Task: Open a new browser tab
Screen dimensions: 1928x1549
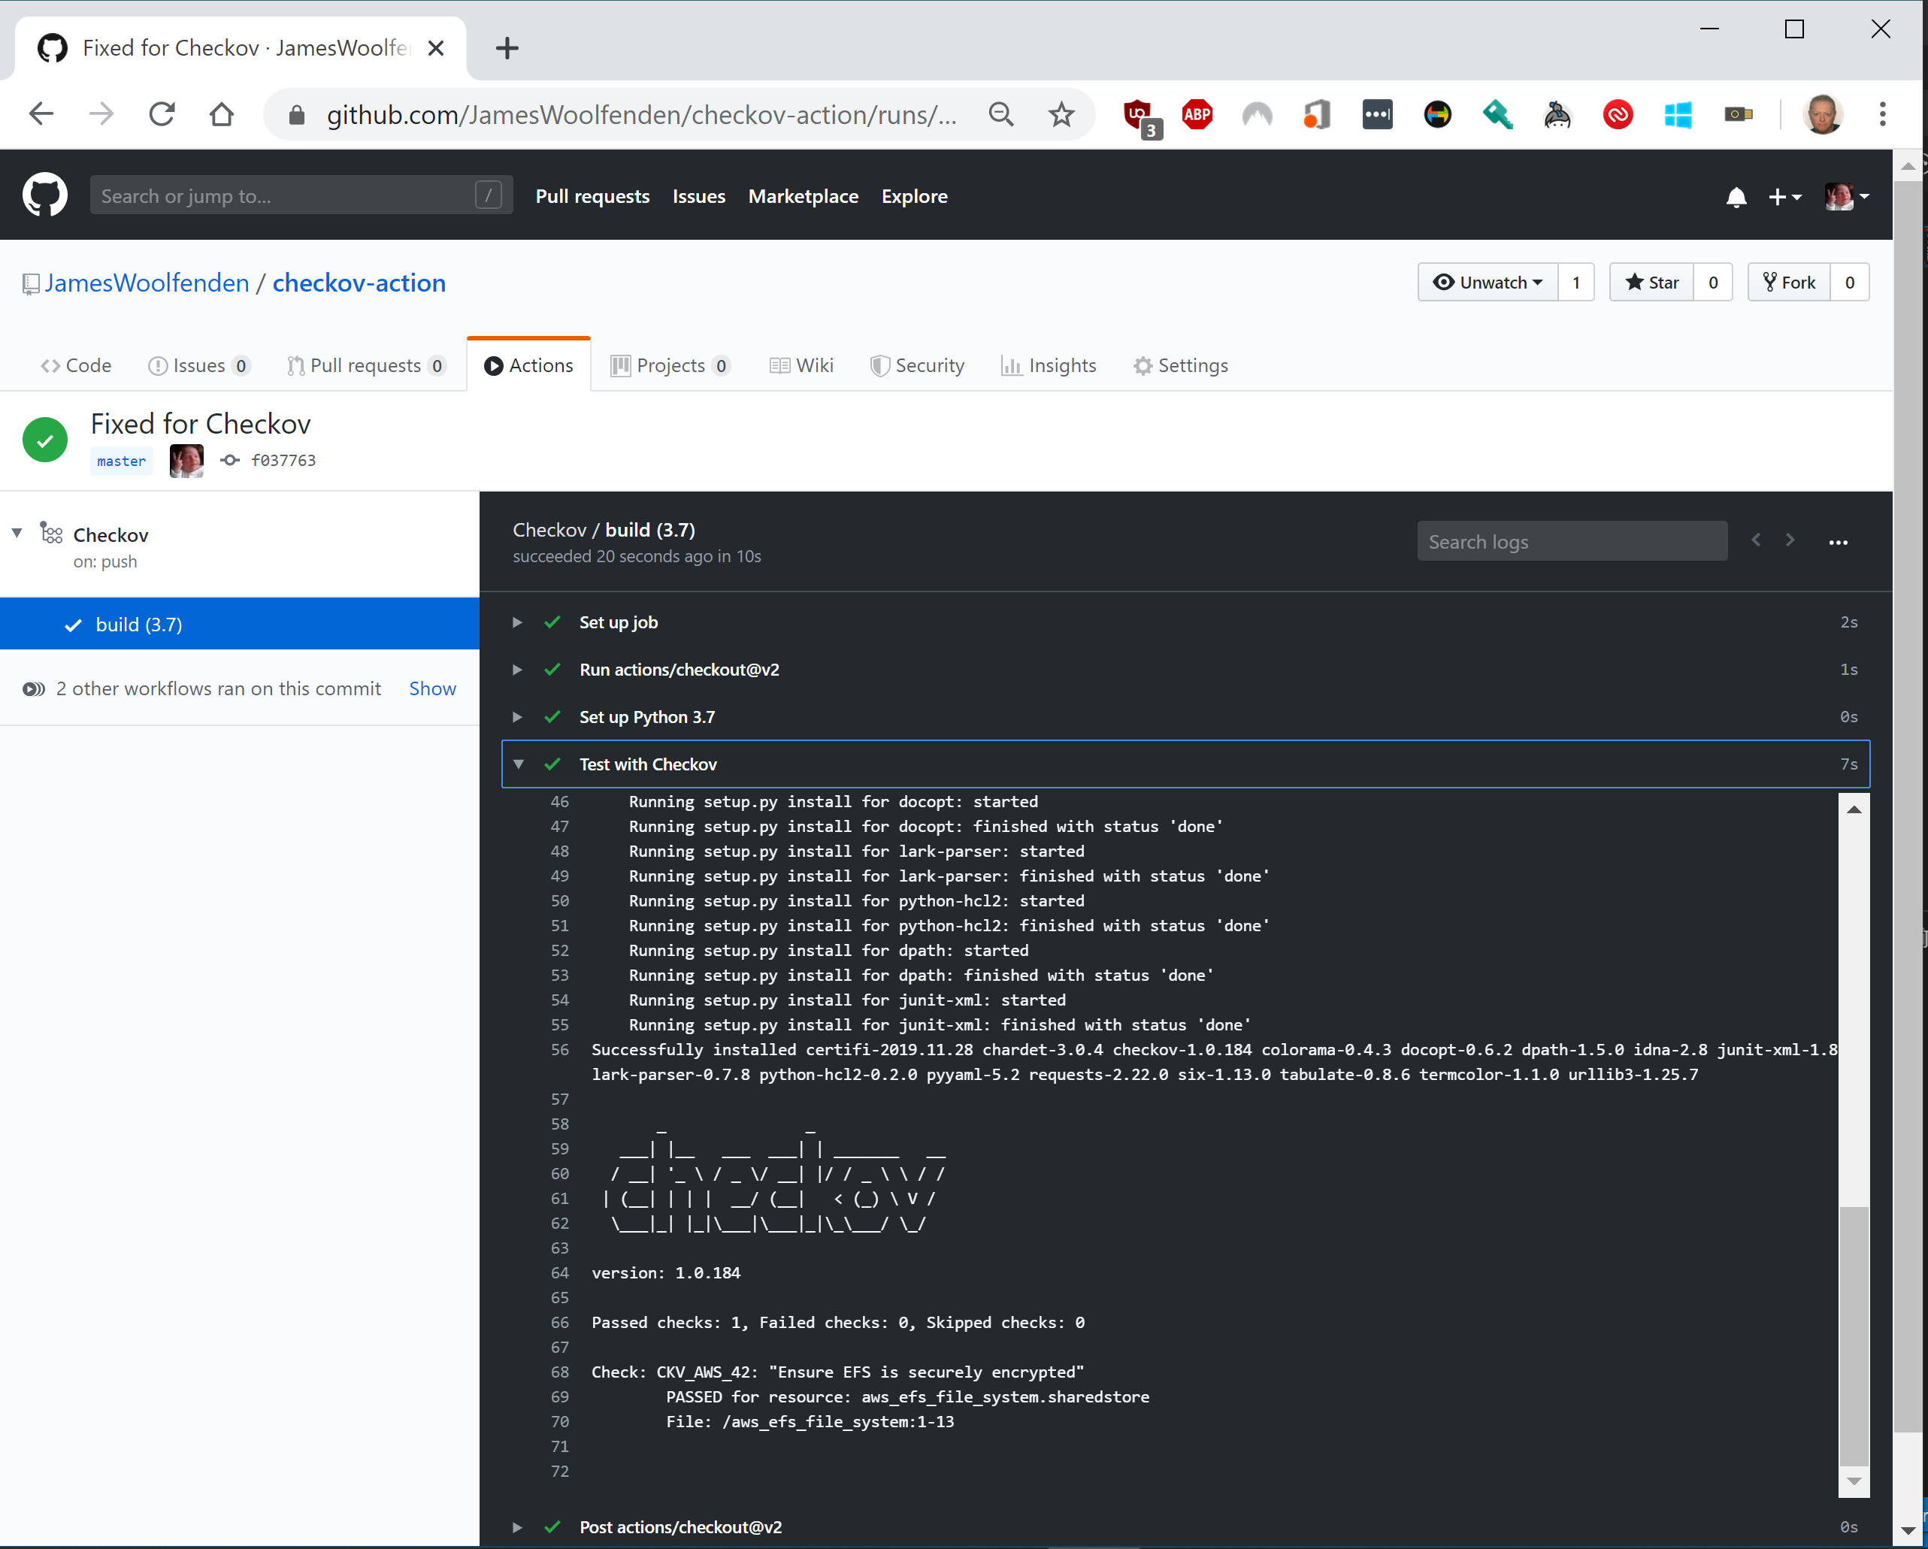Action: 507,48
